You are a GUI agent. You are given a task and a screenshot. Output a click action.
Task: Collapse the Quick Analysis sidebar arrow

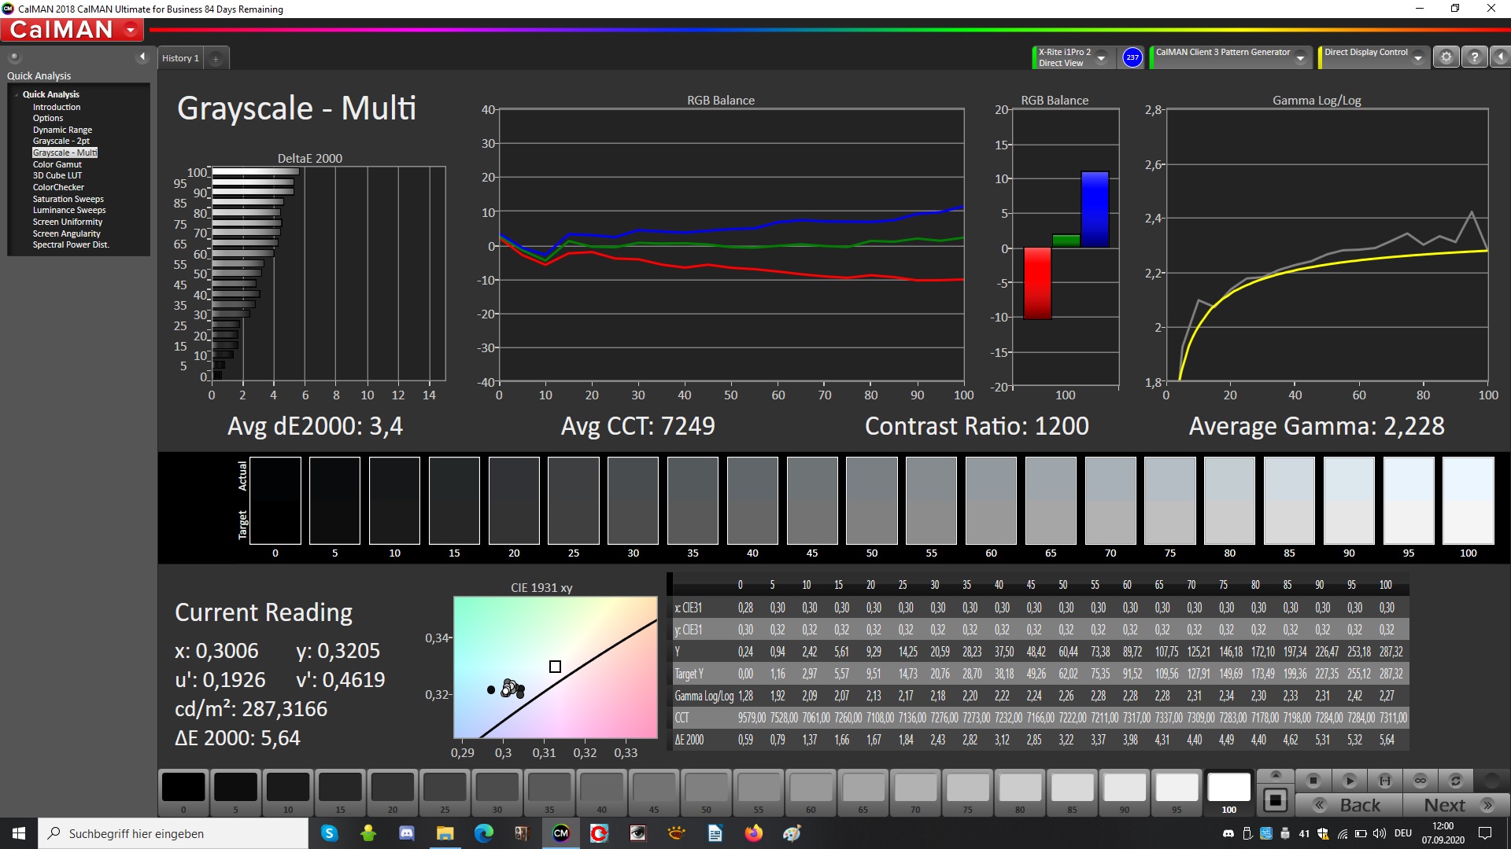point(142,57)
